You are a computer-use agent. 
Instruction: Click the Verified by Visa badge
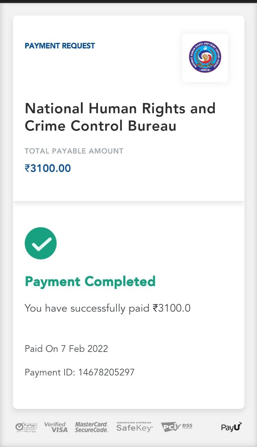coord(56,427)
